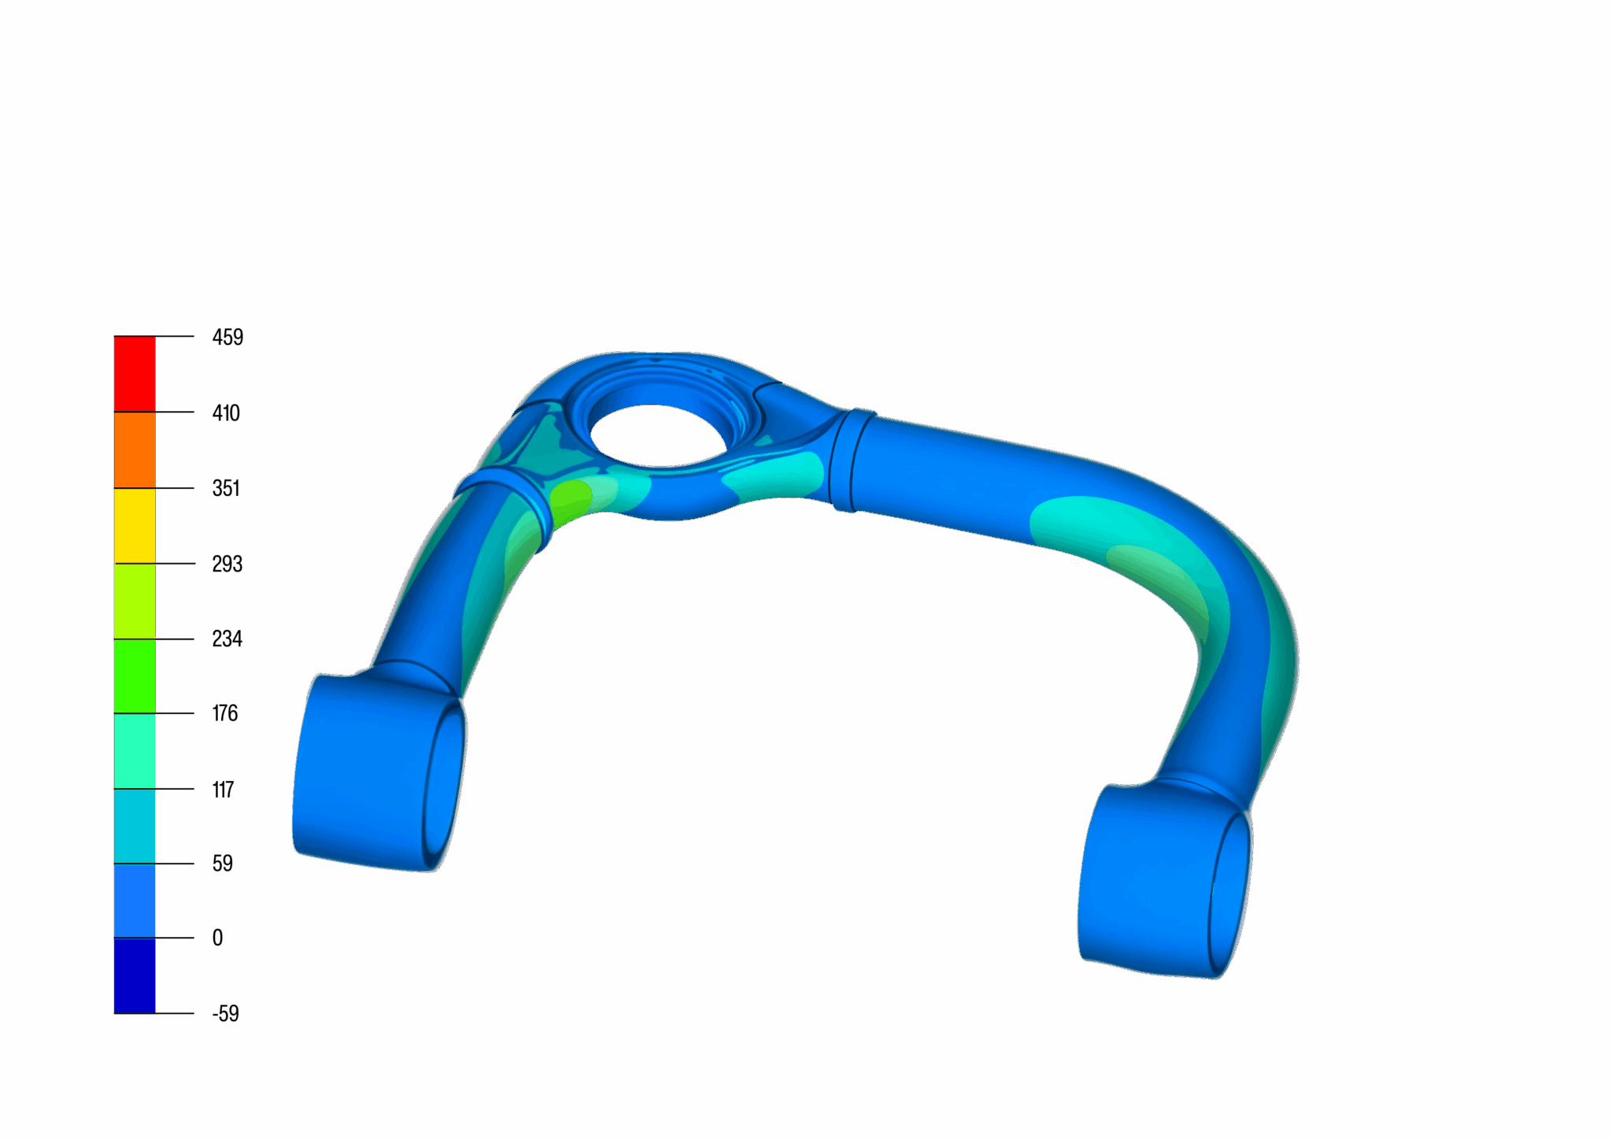The image size is (1612, 1140).
Task: Click the 293 legend value label
Action: point(227,564)
